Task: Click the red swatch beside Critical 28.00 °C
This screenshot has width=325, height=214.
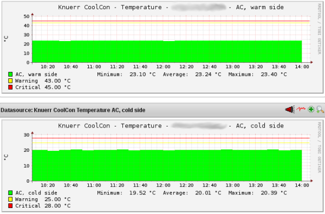Action: pyautogui.click(x=10, y=206)
